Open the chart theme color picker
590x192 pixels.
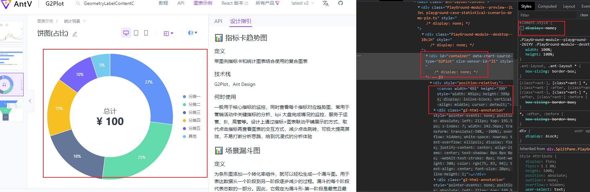[x=193, y=33]
